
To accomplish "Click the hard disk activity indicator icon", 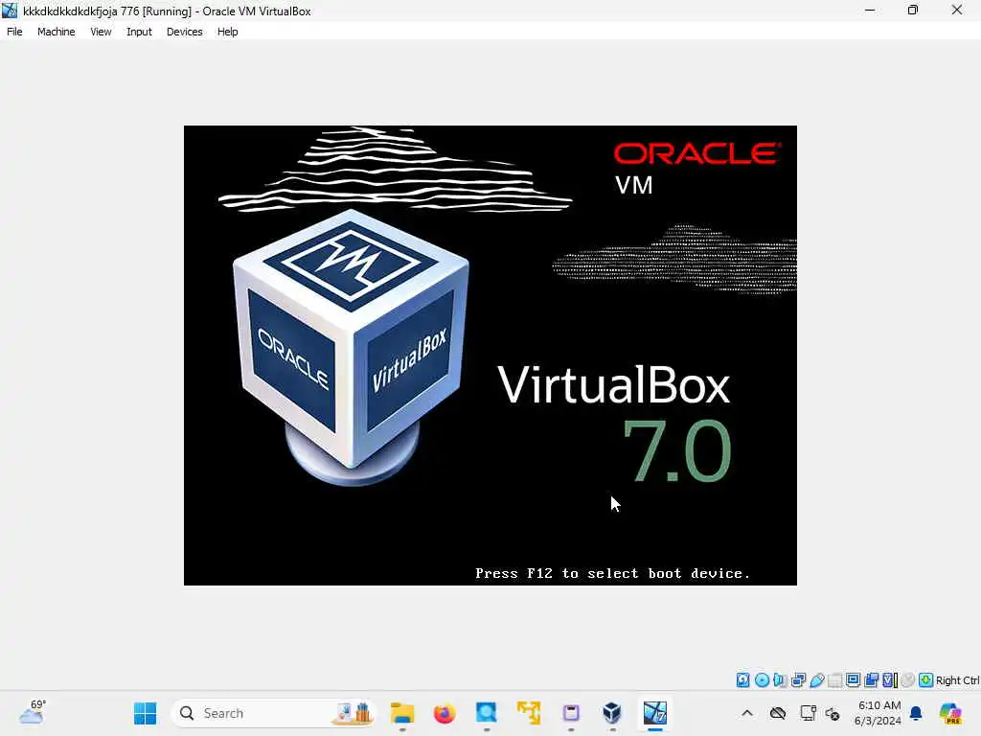I will [x=742, y=679].
